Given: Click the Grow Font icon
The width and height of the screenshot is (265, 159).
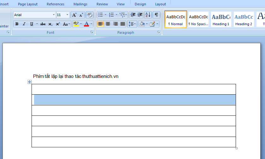Looking at the screenshot, I should pyautogui.click(x=74, y=15).
